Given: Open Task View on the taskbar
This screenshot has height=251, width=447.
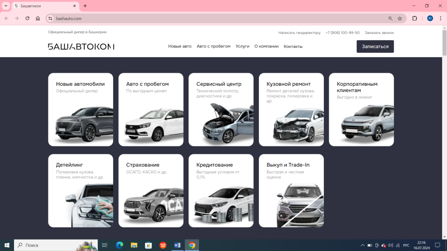Looking at the screenshot, I should (x=105, y=245).
